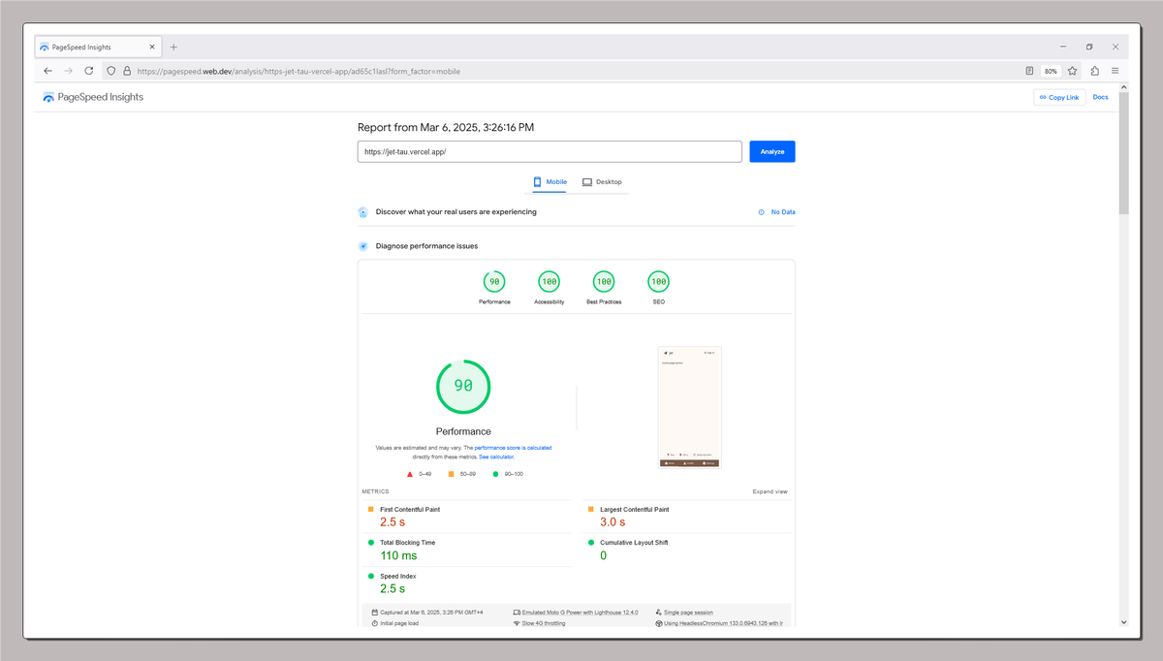This screenshot has width=1163, height=661.
Task: Click Emulated Moto G Power entry
Action: 576,613
